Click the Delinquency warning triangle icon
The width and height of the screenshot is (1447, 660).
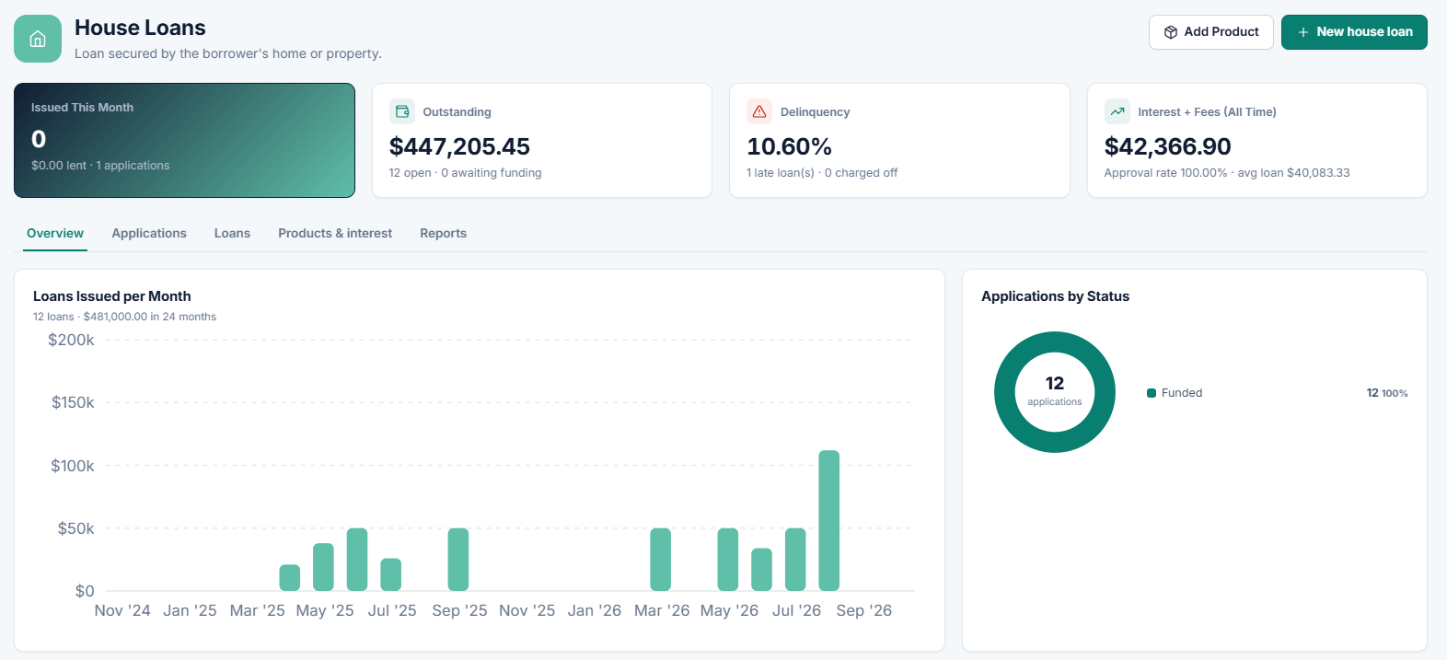pos(759,111)
